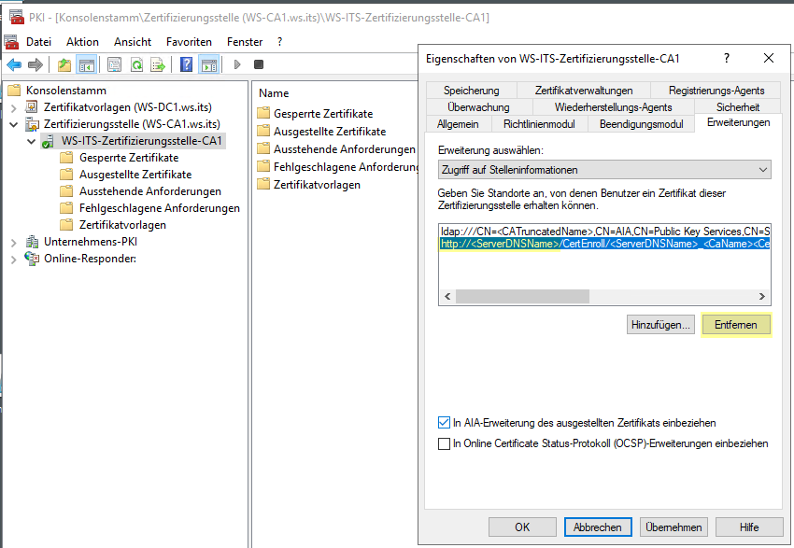Screen dimensions: 794x548
Task: Click the location list scroll right arrow
Action: point(762,297)
